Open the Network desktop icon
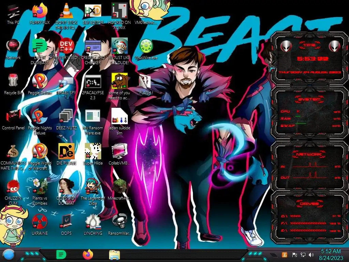The height and width of the screenshot is (262, 349). (x=13, y=49)
